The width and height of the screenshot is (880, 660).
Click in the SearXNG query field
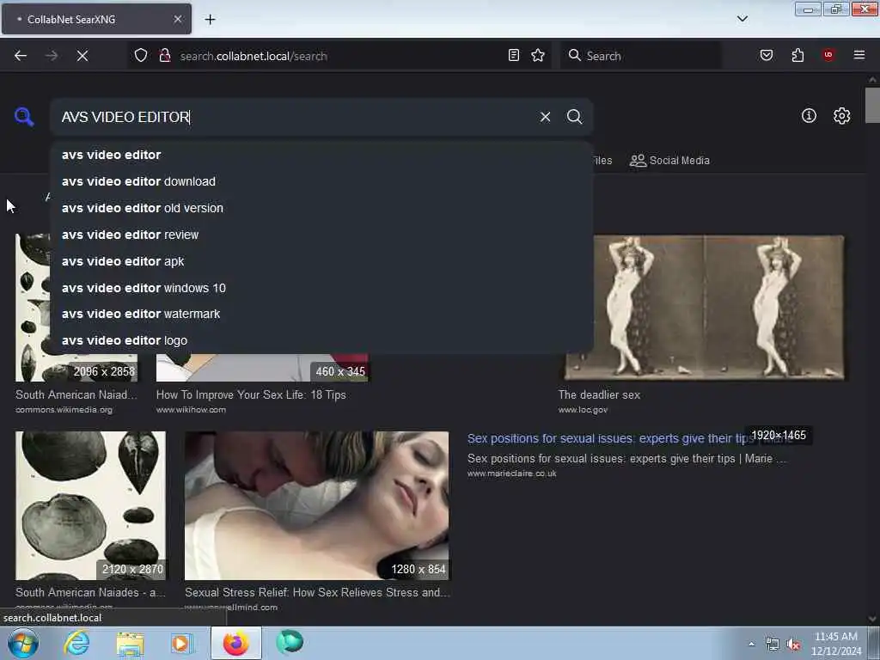pyautogui.click(x=295, y=117)
